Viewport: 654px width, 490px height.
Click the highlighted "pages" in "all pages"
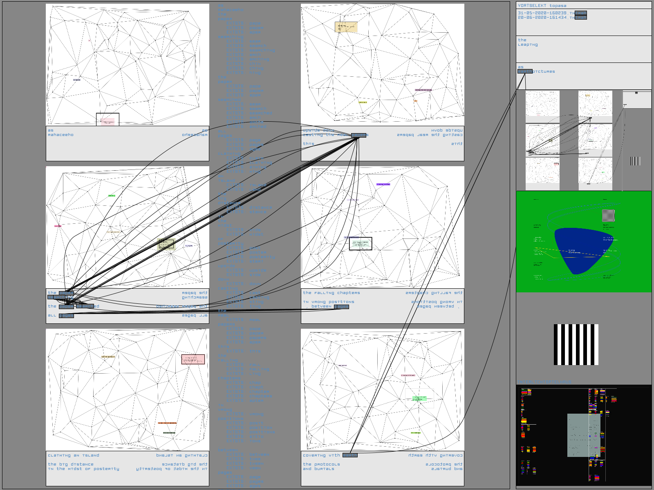[x=66, y=316]
